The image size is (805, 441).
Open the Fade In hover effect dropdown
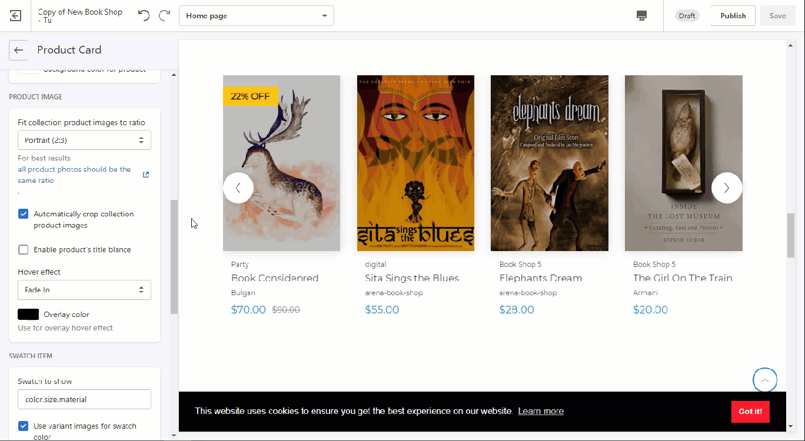point(84,290)
